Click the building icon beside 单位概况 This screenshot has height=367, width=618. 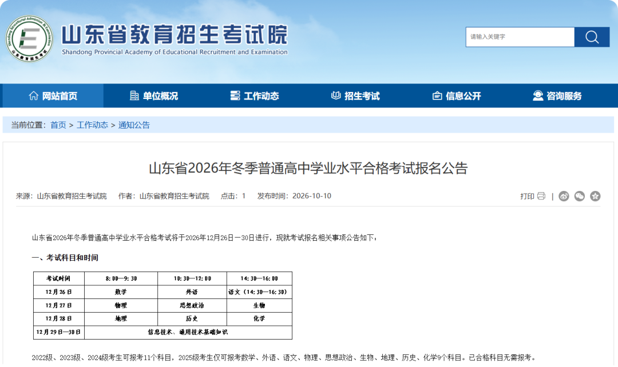[134, 95]
